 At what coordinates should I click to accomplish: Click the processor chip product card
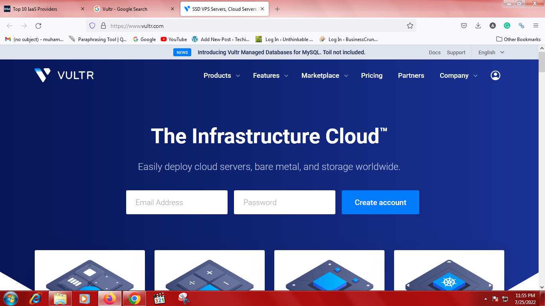pyautogui.click(x=90, y=270)
